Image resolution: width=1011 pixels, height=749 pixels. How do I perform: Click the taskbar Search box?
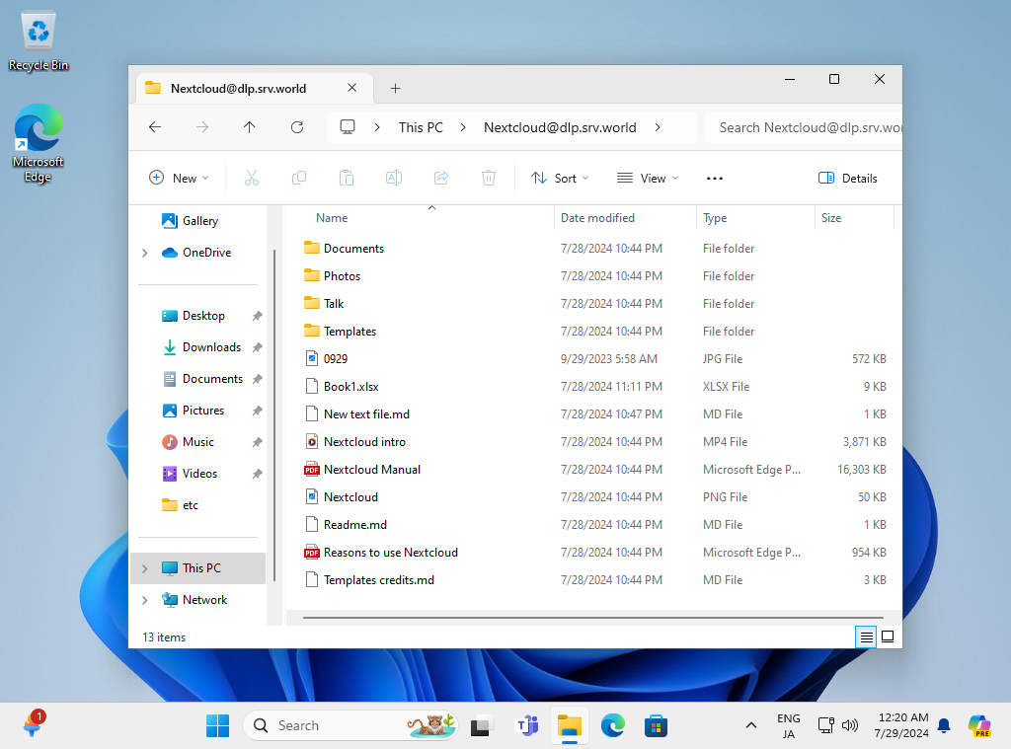[x=350, y=725]
